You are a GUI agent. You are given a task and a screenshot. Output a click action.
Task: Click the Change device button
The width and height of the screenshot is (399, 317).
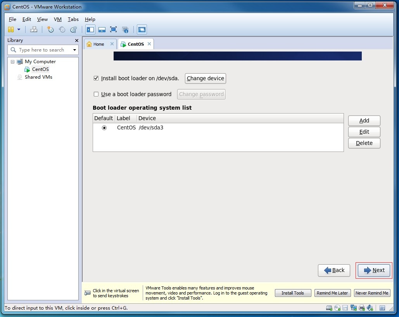205,78
